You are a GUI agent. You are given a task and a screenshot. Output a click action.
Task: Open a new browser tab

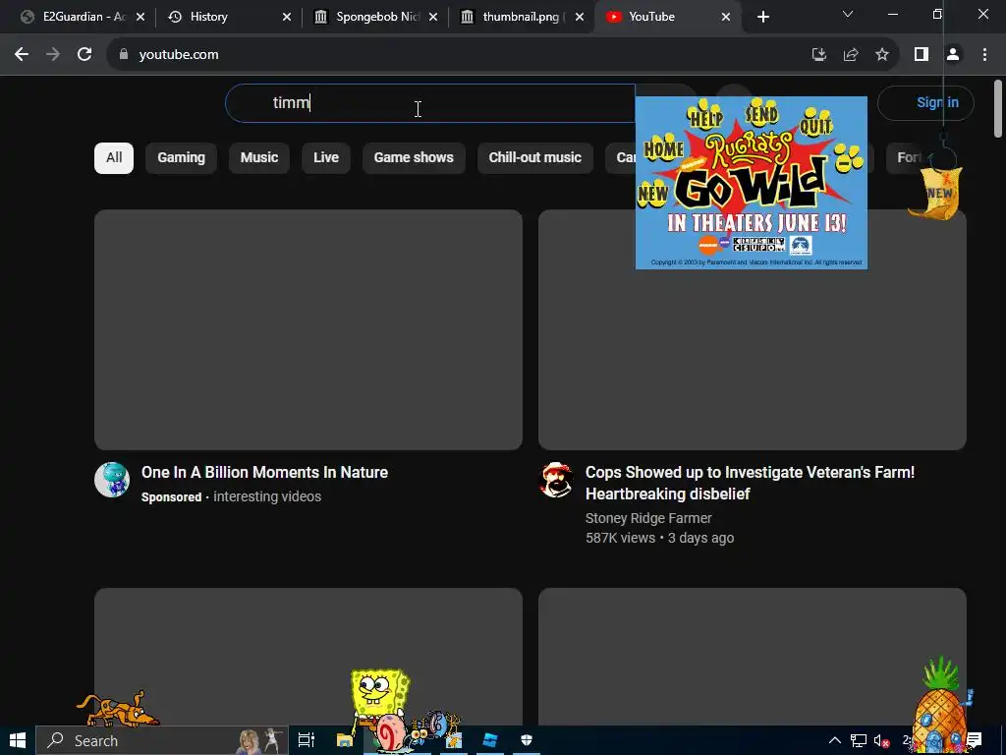click(762, 17)
